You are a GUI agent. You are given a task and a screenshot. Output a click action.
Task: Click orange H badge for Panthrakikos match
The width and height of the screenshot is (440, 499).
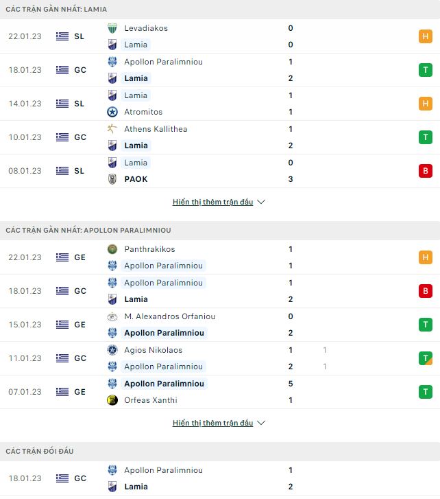coord(426,257)
